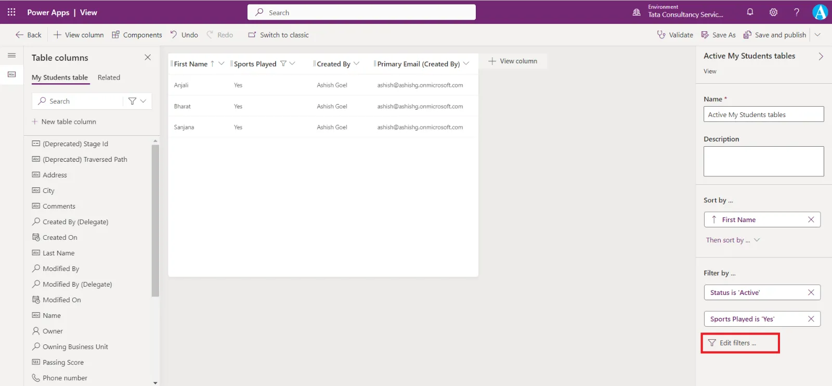Add the Created On column
The width and height of the screenshot is (832, 386).
coord(55,237)
